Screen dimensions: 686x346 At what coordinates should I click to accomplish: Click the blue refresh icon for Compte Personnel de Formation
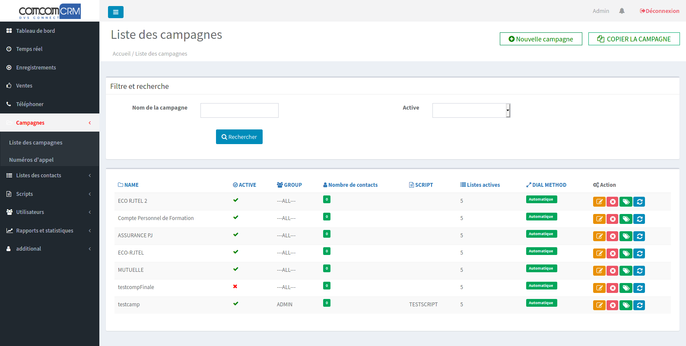[639, 219]
